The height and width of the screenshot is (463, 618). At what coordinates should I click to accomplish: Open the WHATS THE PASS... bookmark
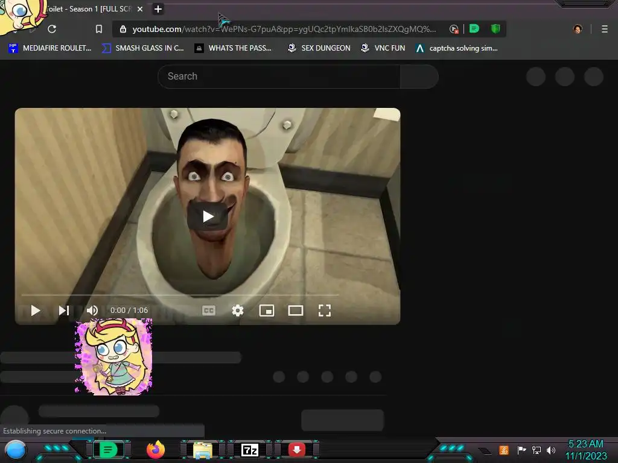(x=233, y=48)
